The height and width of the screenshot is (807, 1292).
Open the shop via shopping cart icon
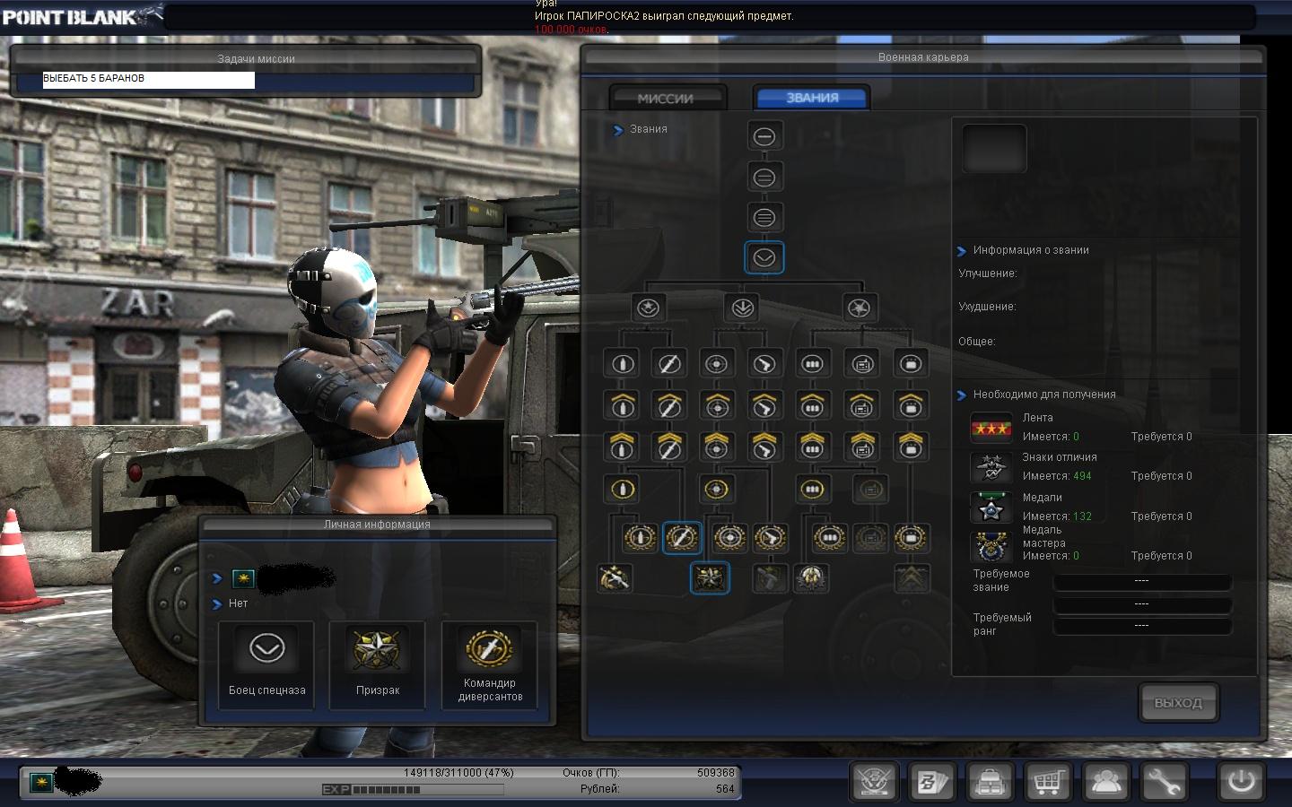1048,781
